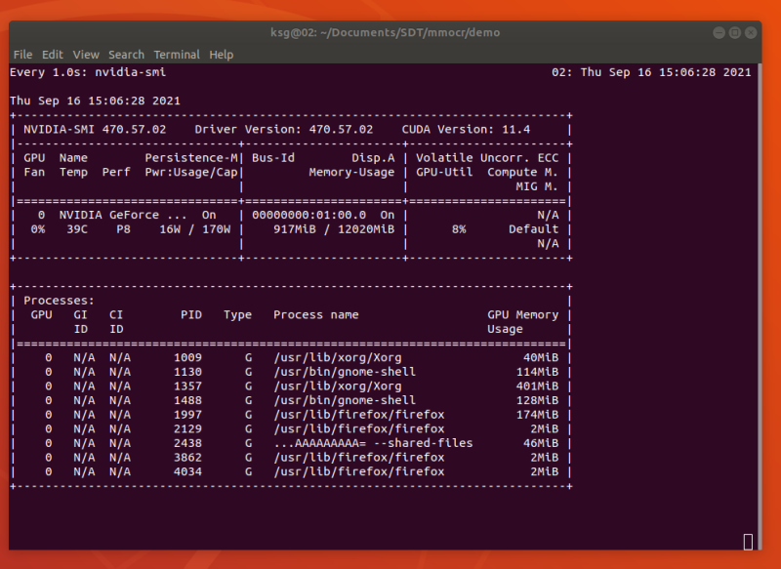Open the File menu
781x569 pixels.
(x=22, y=54)
